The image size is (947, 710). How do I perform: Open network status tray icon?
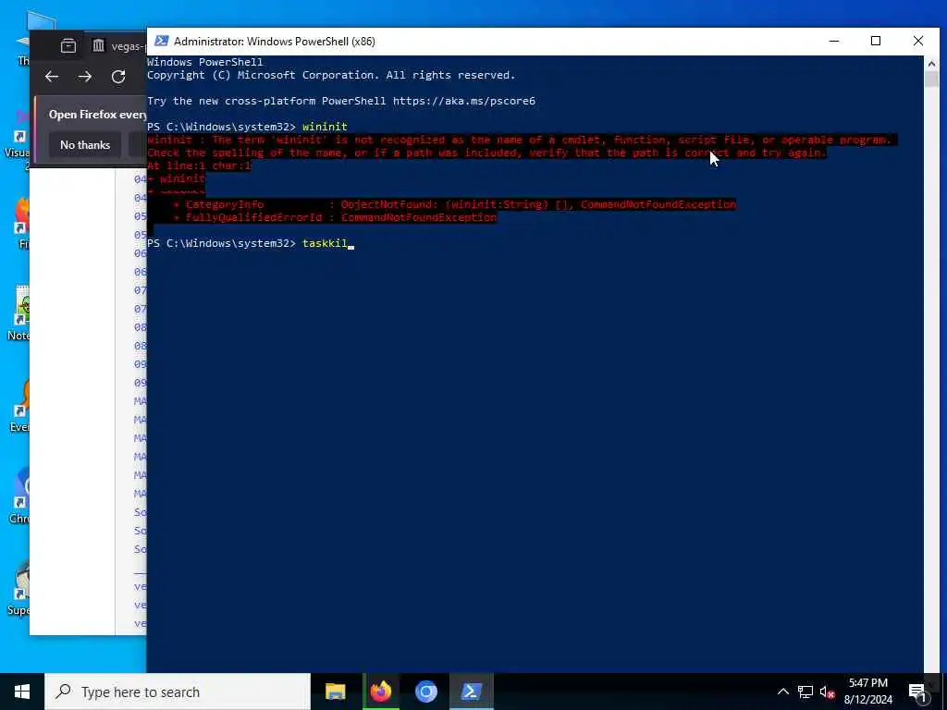(806, 692)
